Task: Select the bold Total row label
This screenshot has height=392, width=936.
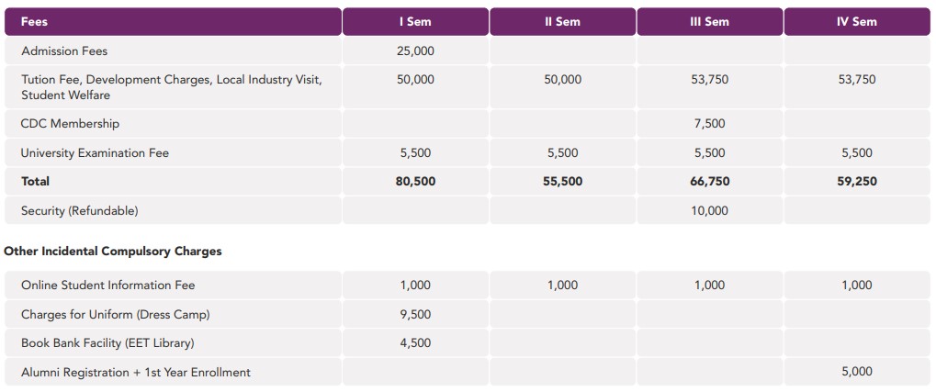Action: coord(35,182)
